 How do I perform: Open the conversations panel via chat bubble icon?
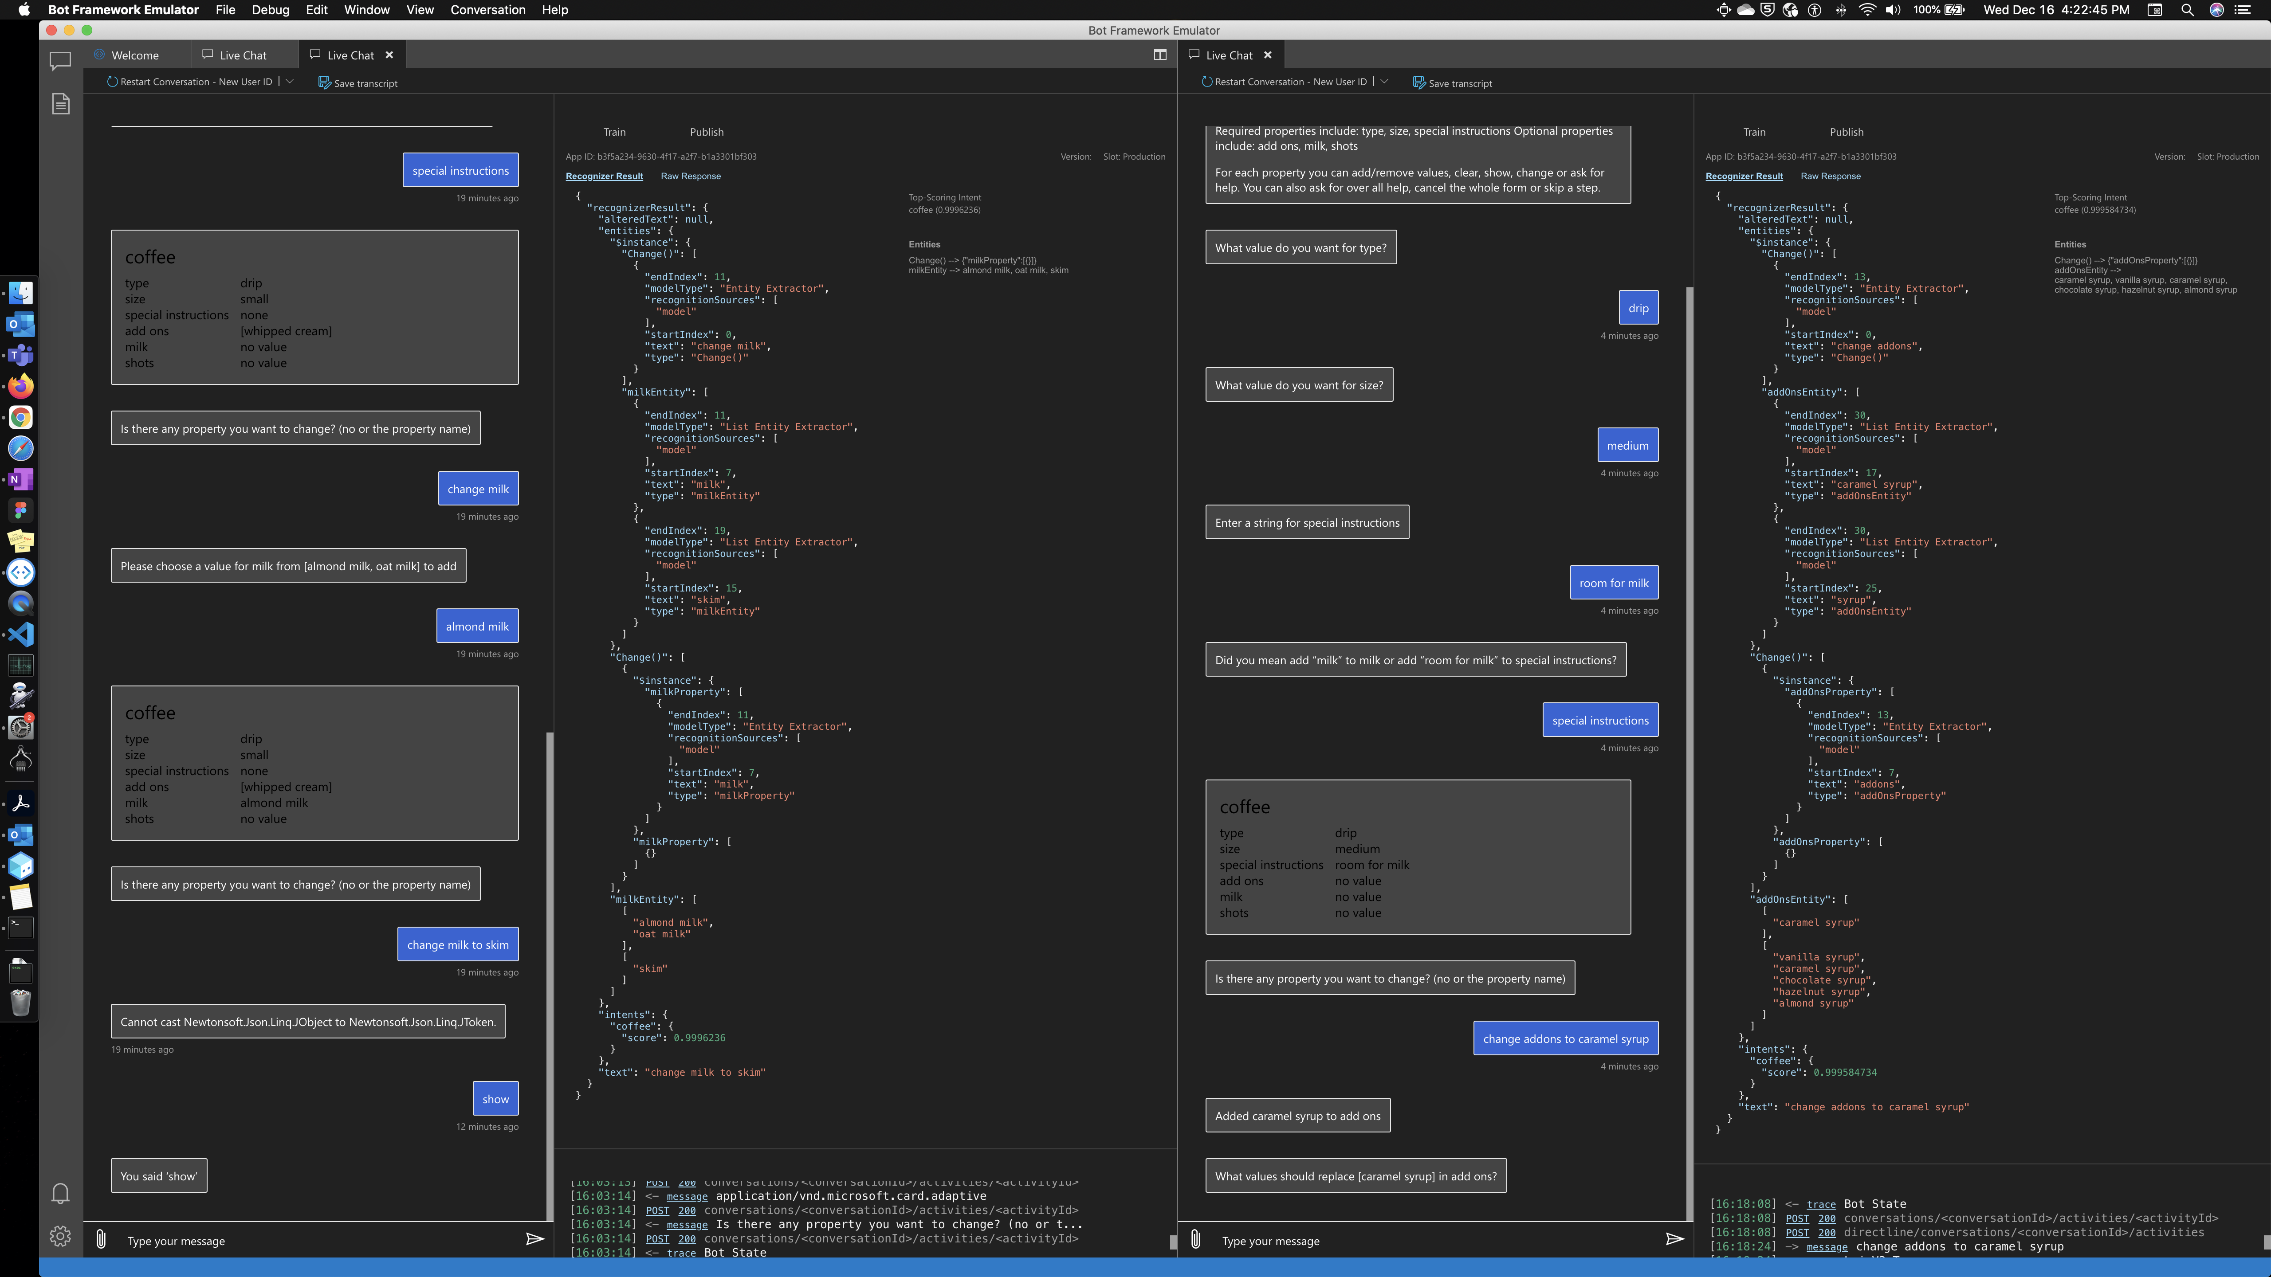(60, 60)
